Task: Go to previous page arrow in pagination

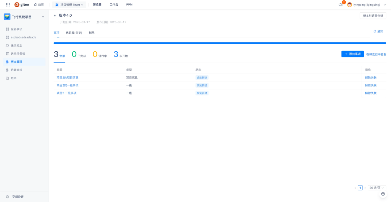Action: (x=355, y=188)
